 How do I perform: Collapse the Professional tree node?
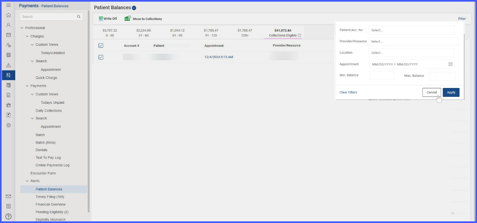[x=22, y=28]
